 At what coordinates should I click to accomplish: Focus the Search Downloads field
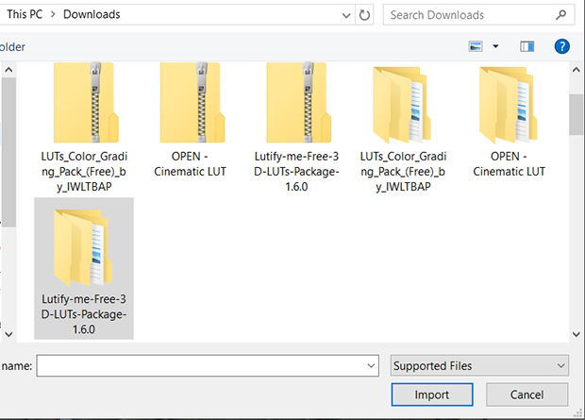click(478, 15)
